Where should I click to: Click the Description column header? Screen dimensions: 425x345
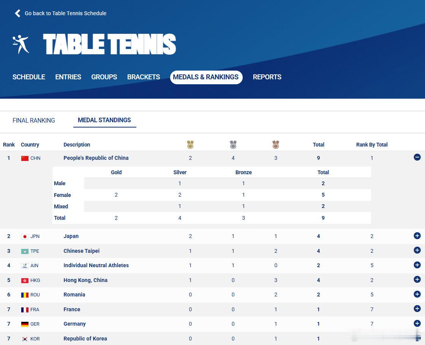(77, 145)
